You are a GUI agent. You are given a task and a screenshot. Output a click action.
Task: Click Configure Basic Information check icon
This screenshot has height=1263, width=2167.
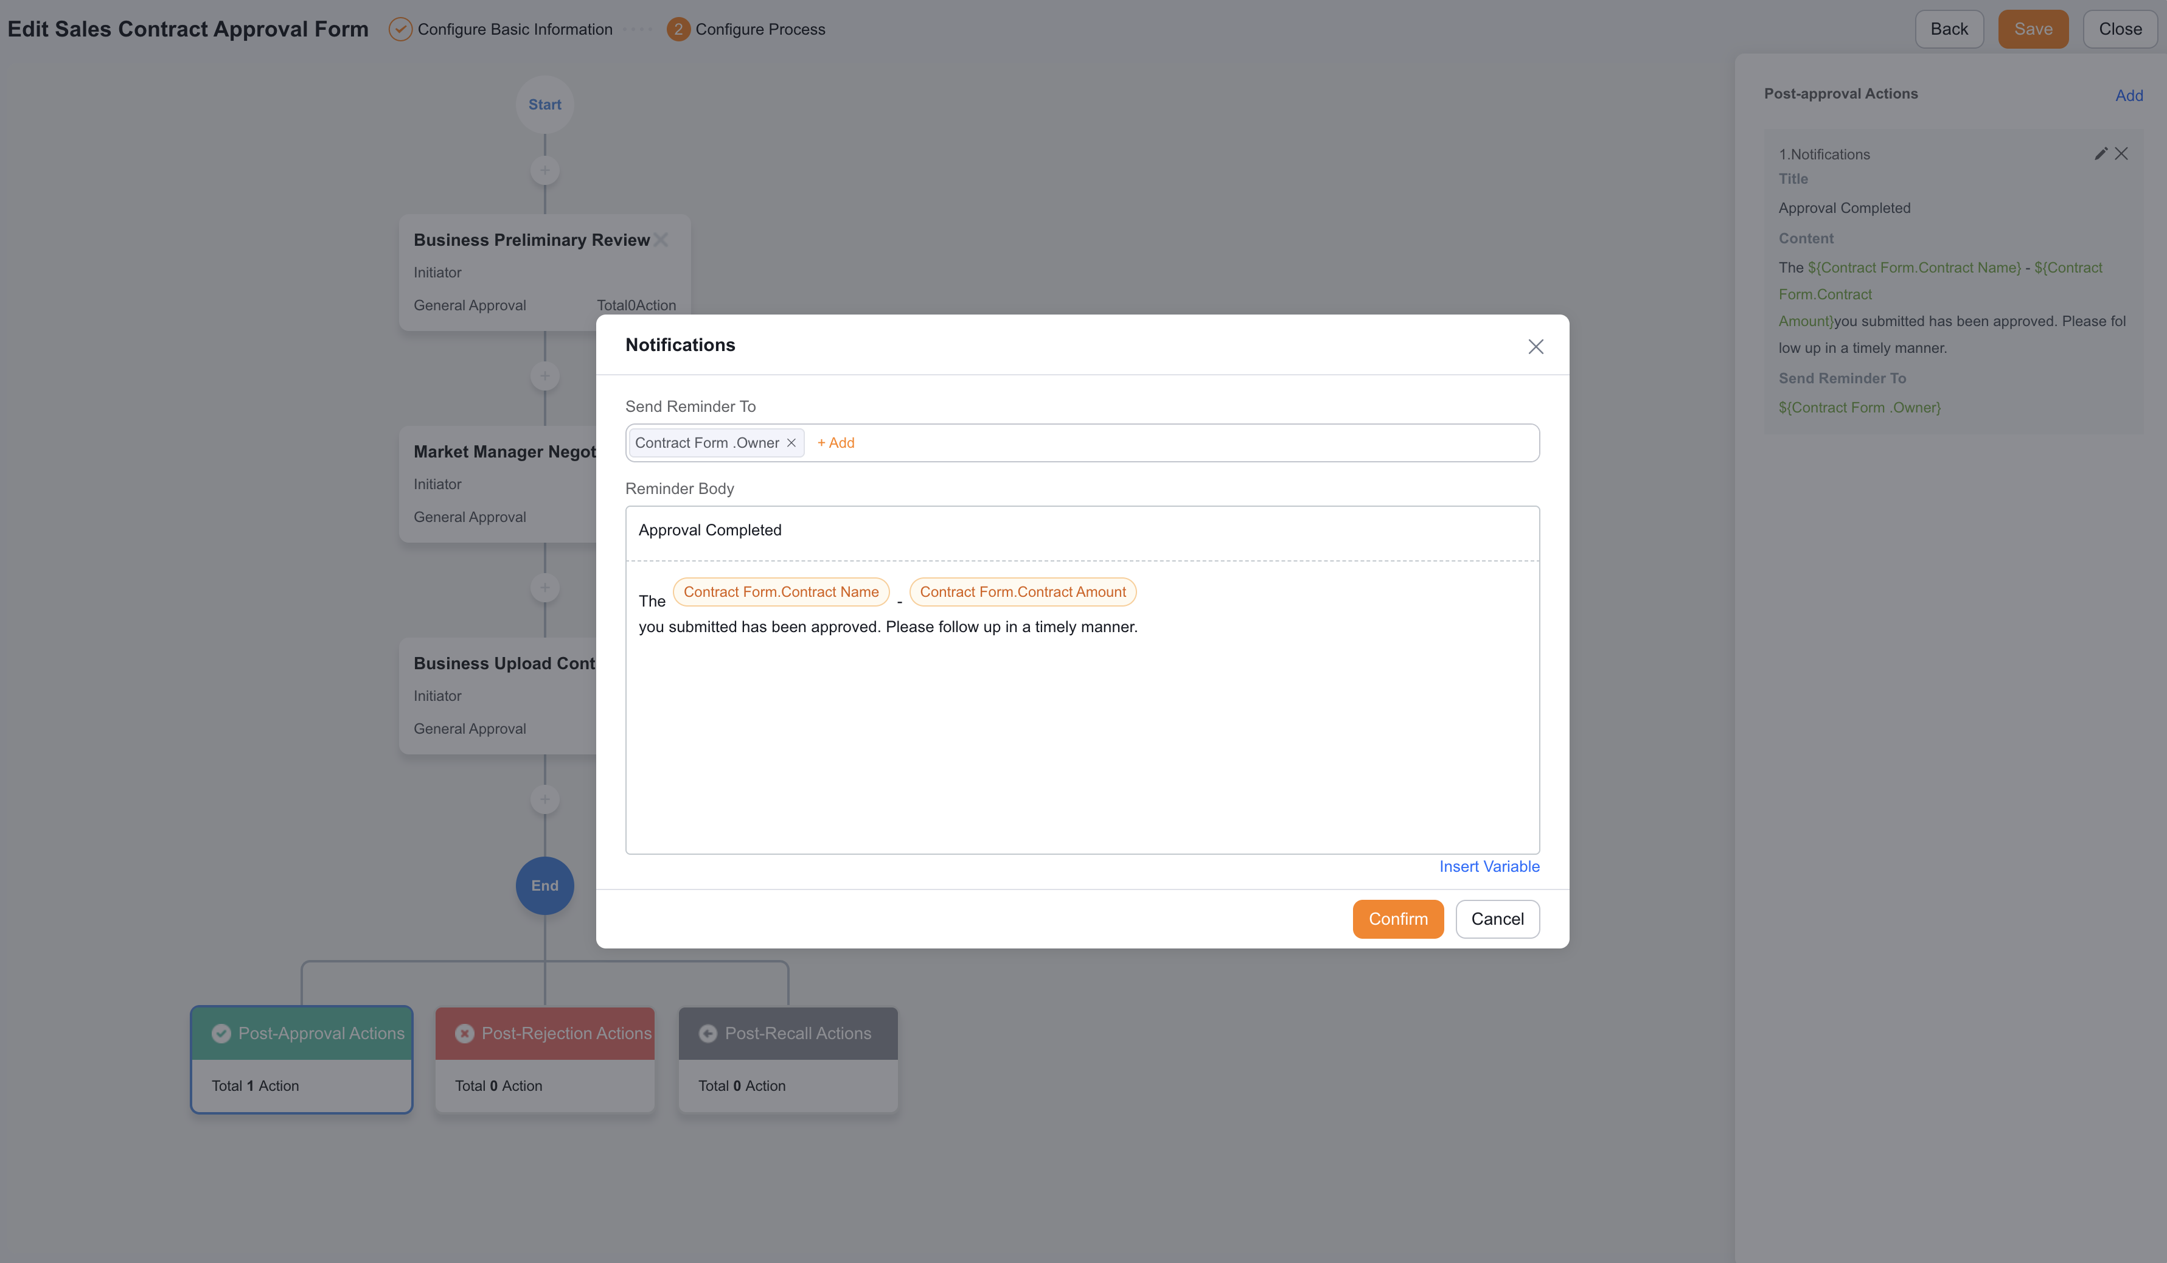(x=400, y=29)
